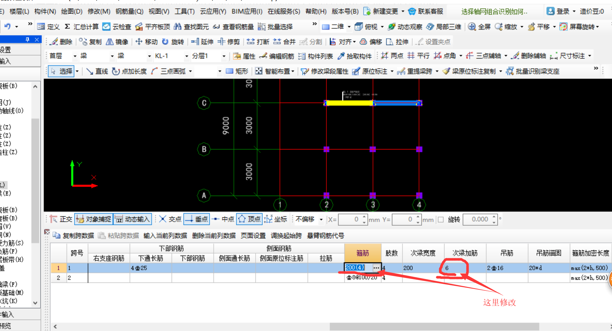
Task: Use the 修剪 (trim) tool
Action: pos(229,42)
